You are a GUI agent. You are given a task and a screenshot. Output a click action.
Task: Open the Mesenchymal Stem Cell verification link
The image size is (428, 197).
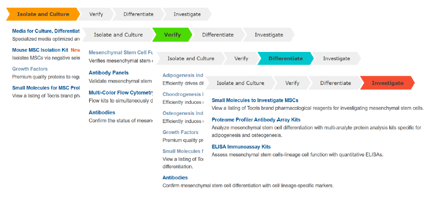[x=121, y=53]
